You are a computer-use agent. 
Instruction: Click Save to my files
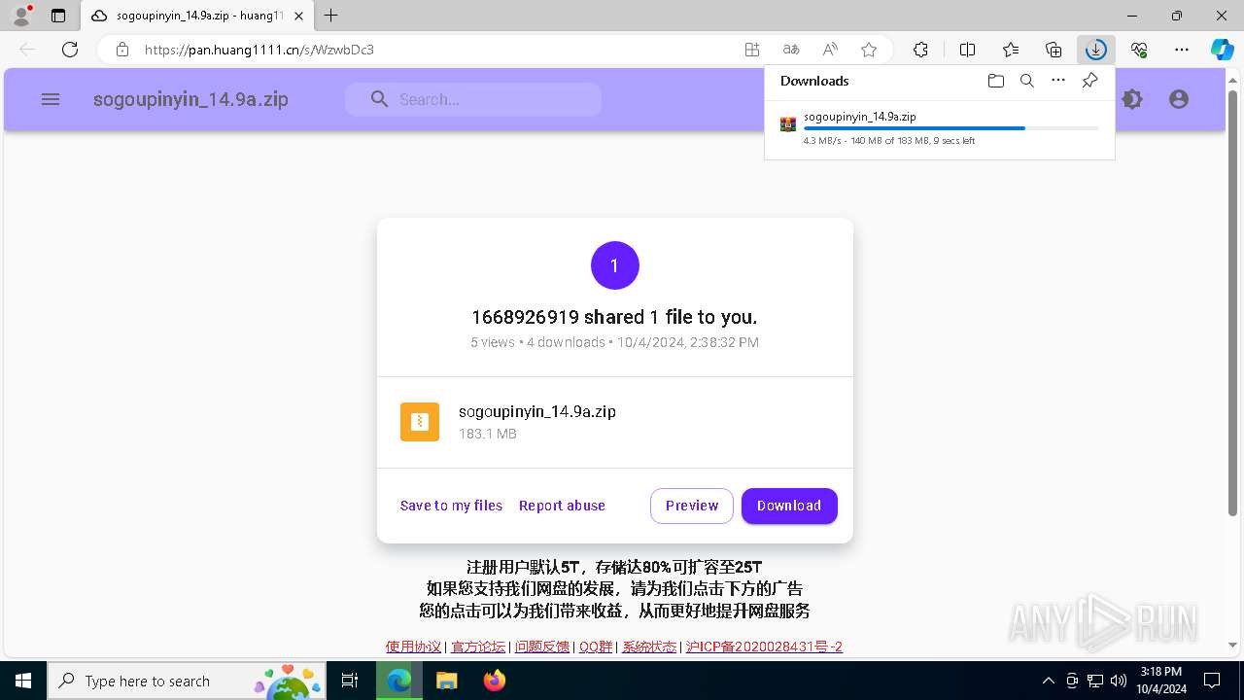(451, 506)
